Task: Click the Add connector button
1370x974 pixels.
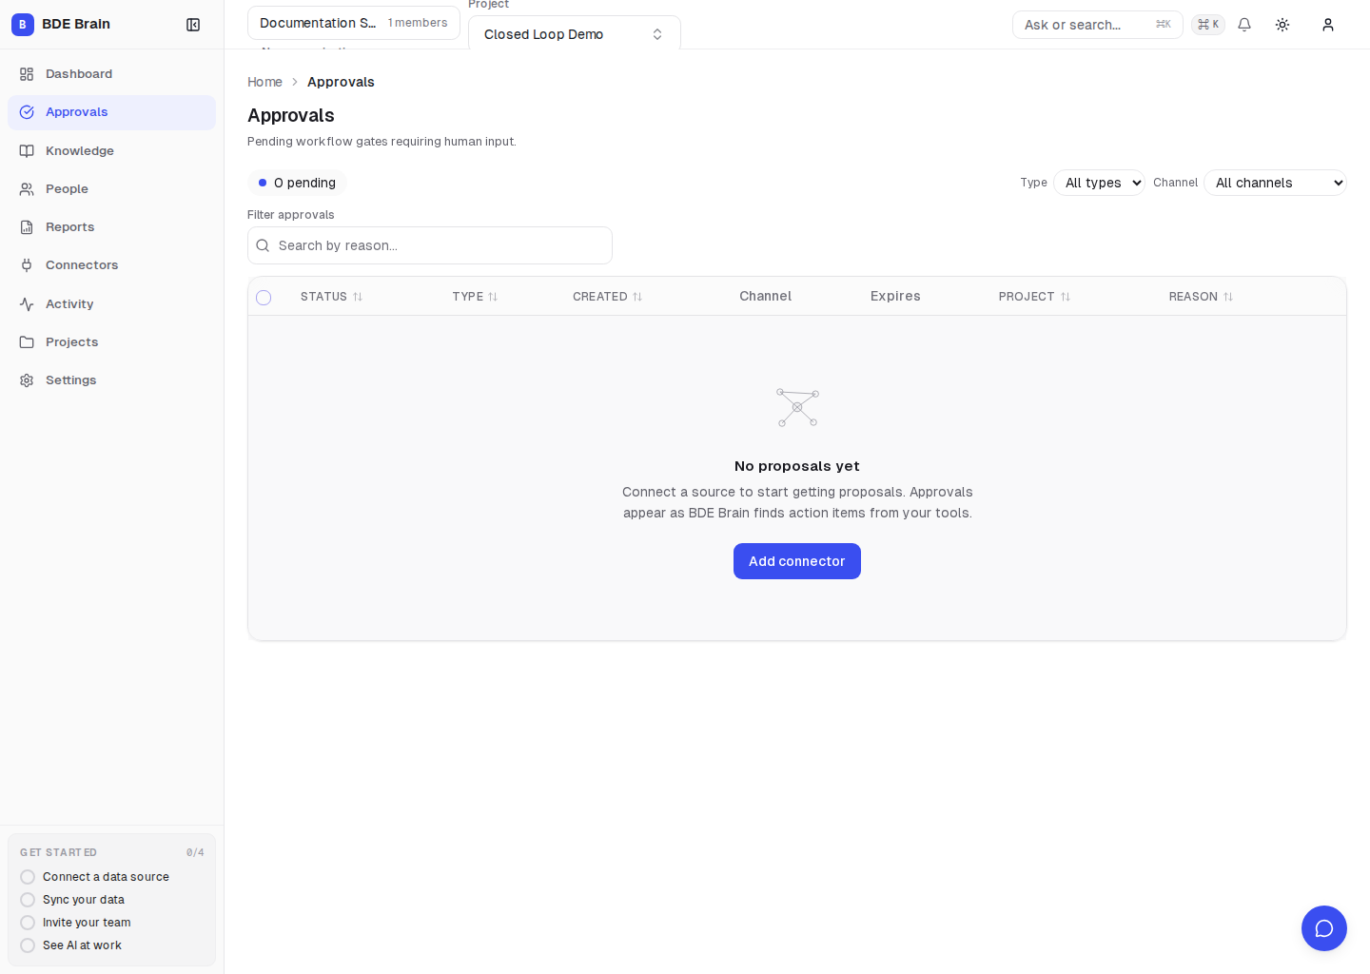Action: pyautogui.click(x=797, y=561)
